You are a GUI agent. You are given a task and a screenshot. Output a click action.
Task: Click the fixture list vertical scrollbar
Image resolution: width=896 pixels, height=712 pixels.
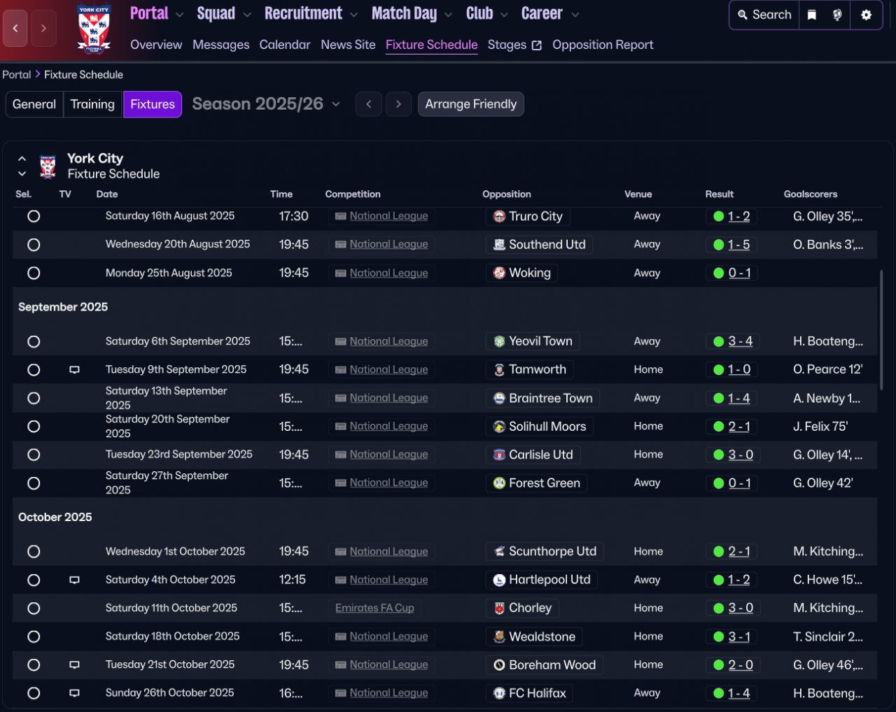pyautogui.click(x=881, y=329)
